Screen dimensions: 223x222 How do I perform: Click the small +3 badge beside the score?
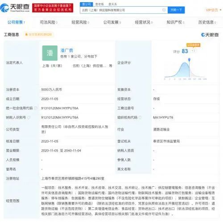pyautogui.click(x=194, y=51)
